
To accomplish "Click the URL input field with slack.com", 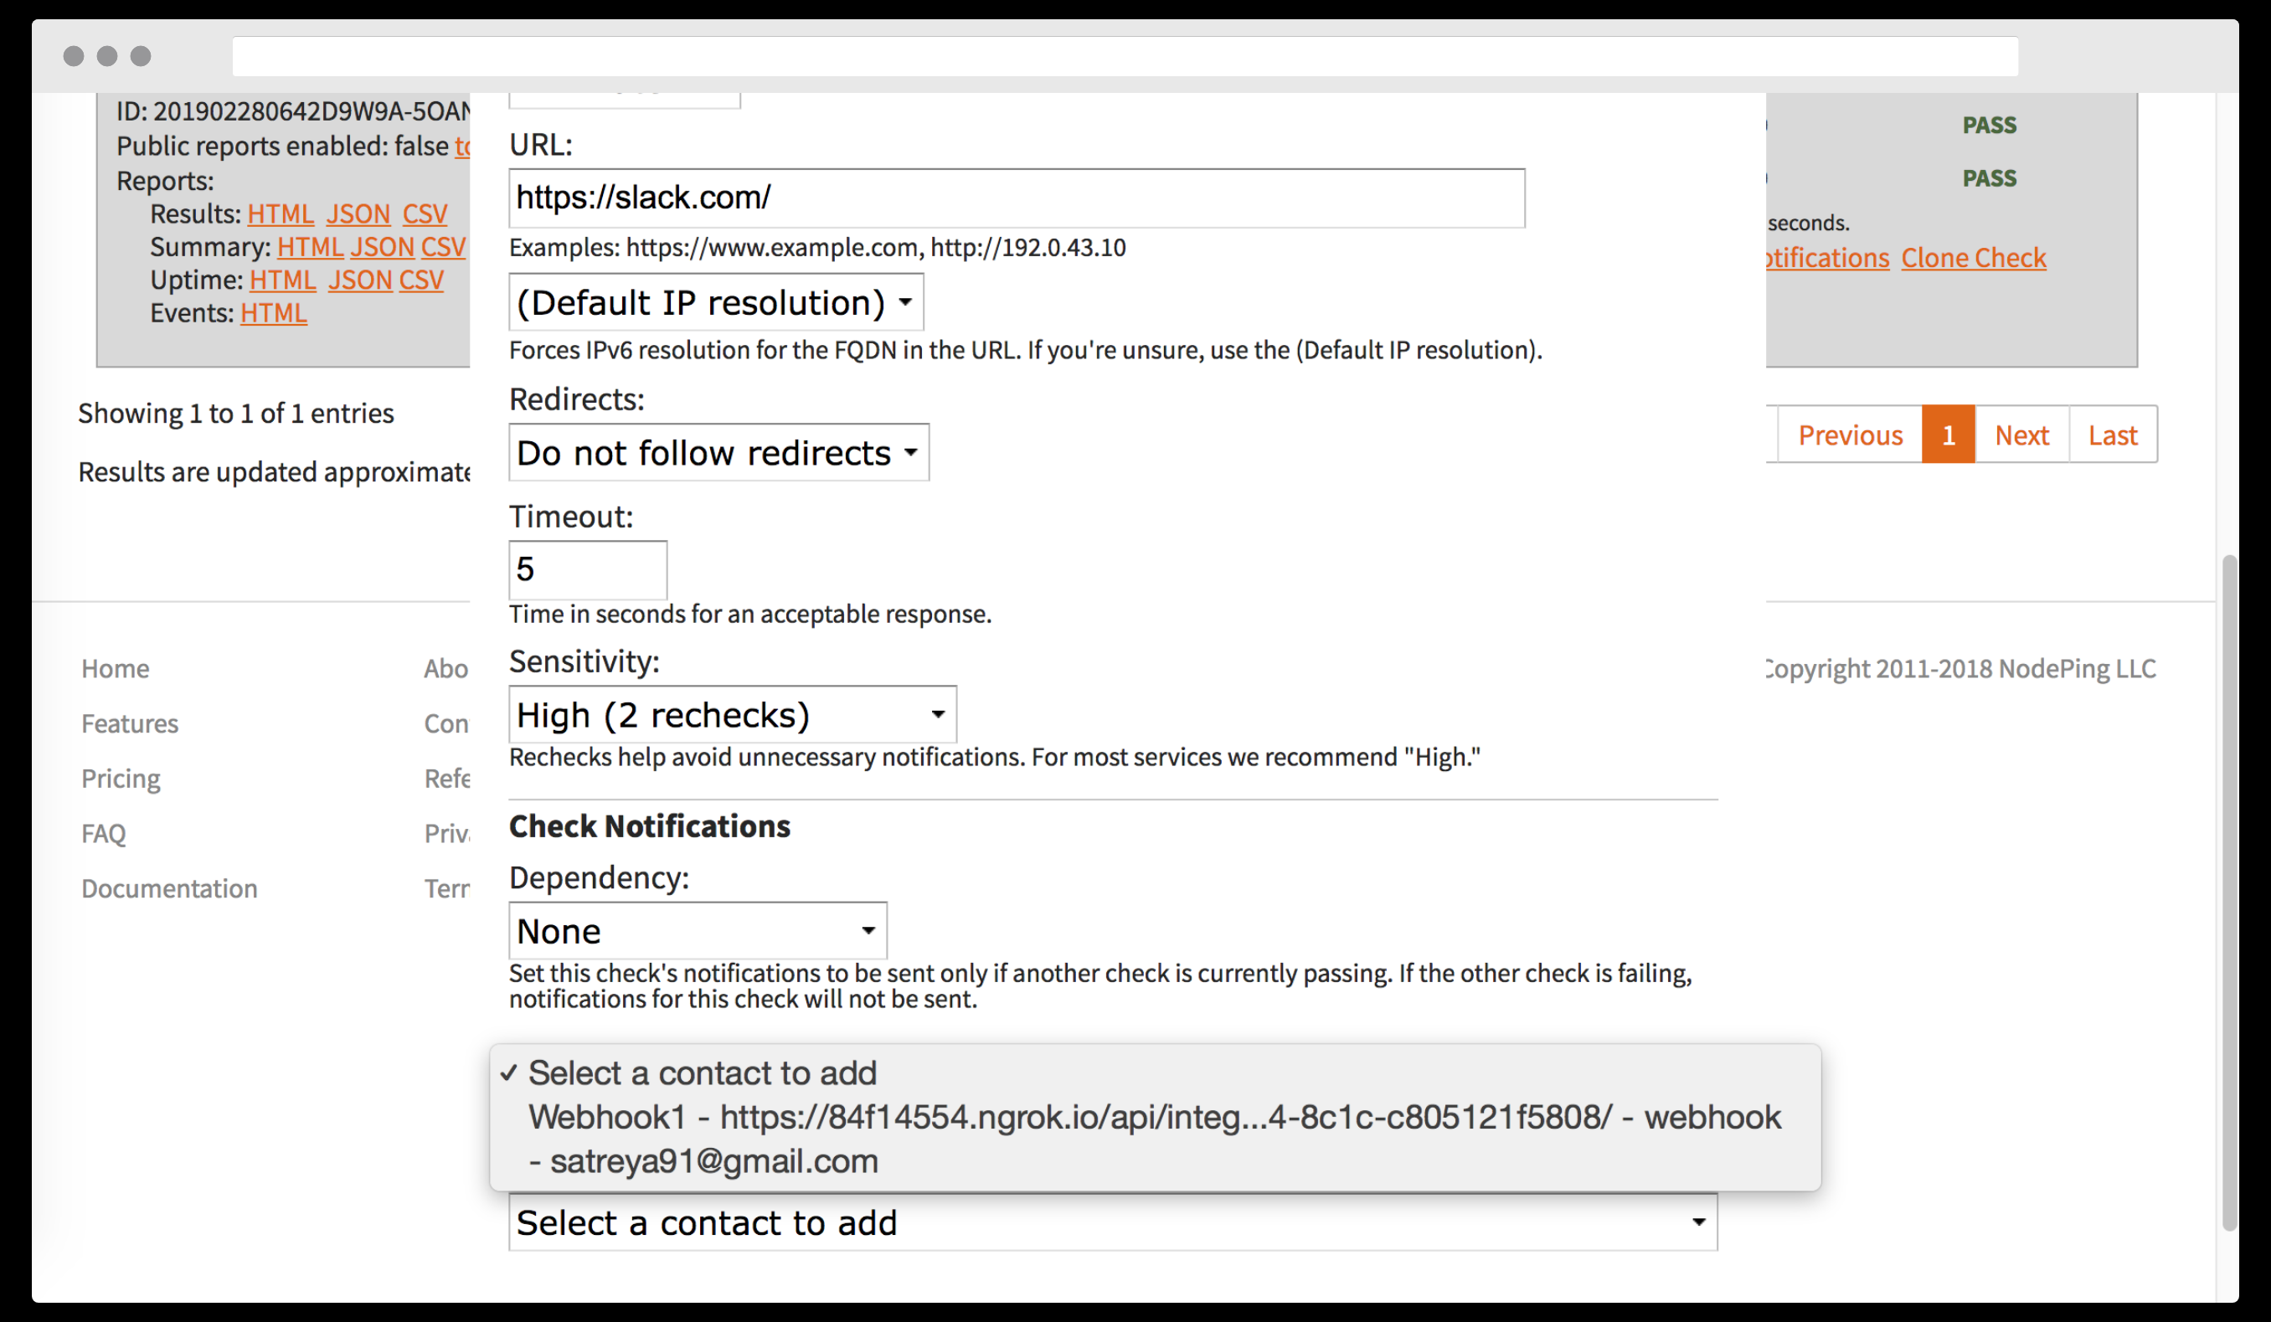I will pos(1016,198).
